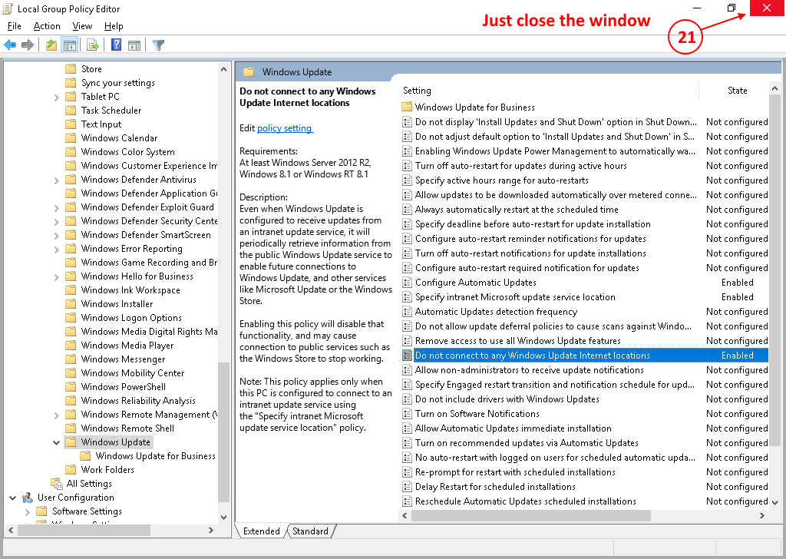Select 'Always automatically restart at the scheduled time'
The width and height of the screenshot is (786, 559).
pyautogui.click(x=584, y=210)
